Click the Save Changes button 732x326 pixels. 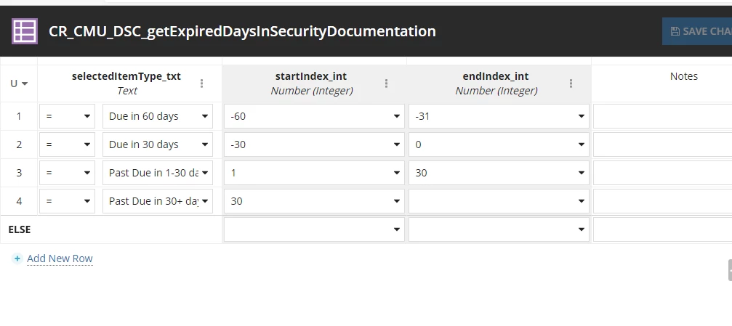pyautogui.click(x=697, y=31)
